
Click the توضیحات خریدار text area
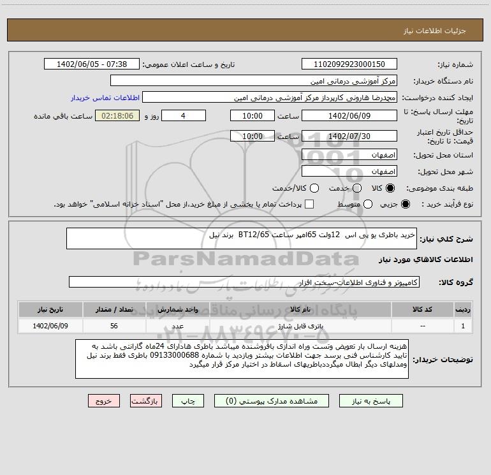242,359
